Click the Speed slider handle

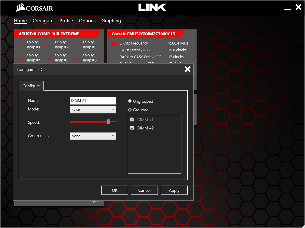tap(108, 122)
